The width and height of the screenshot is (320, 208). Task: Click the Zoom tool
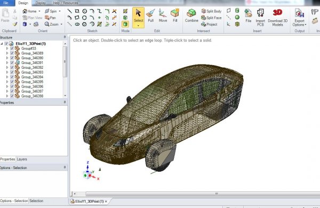point(52,25)
